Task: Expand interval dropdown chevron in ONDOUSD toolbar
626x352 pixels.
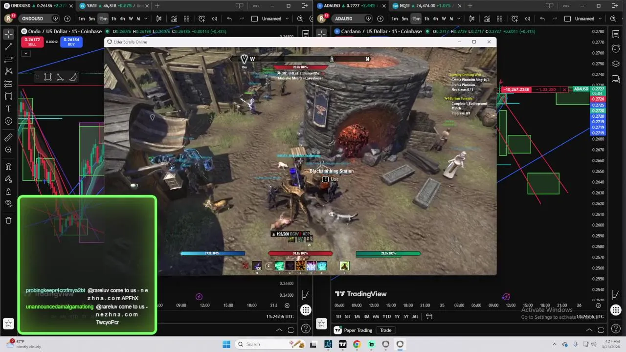Action: 146,19
